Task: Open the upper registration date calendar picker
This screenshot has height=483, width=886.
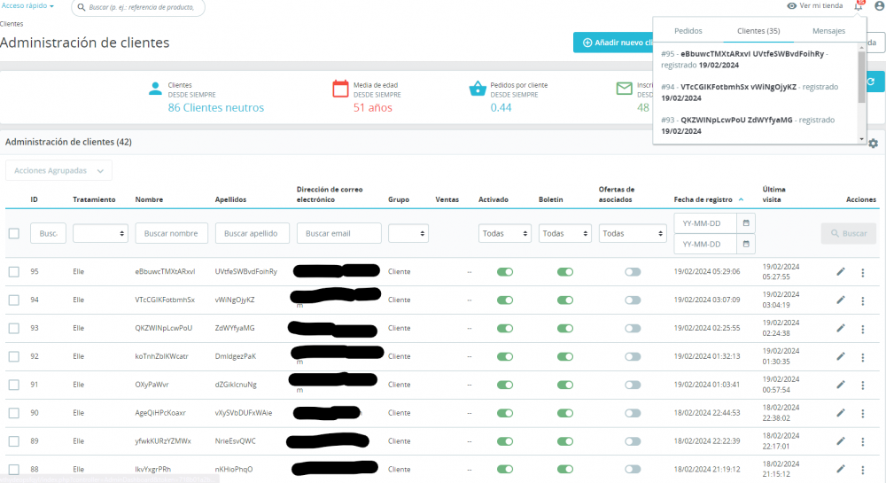Action: coord(746,223)
